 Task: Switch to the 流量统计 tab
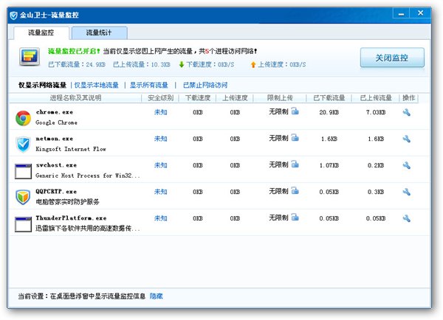tap(99, 32)
